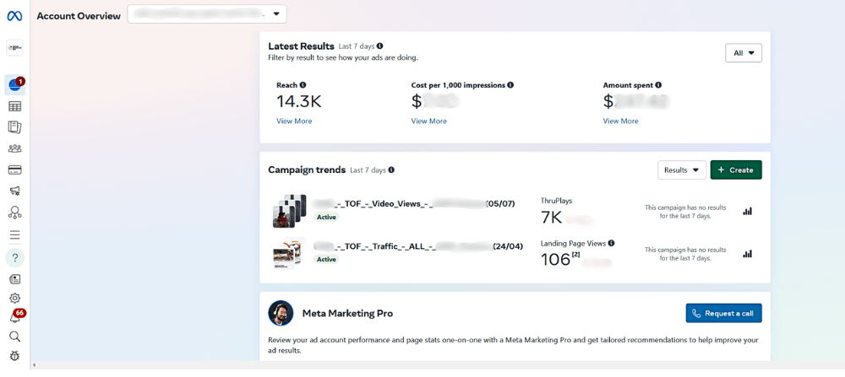
Task: Click the 106 Landing Page Views value
Action: pyautogui.click(x=556, y=260)
